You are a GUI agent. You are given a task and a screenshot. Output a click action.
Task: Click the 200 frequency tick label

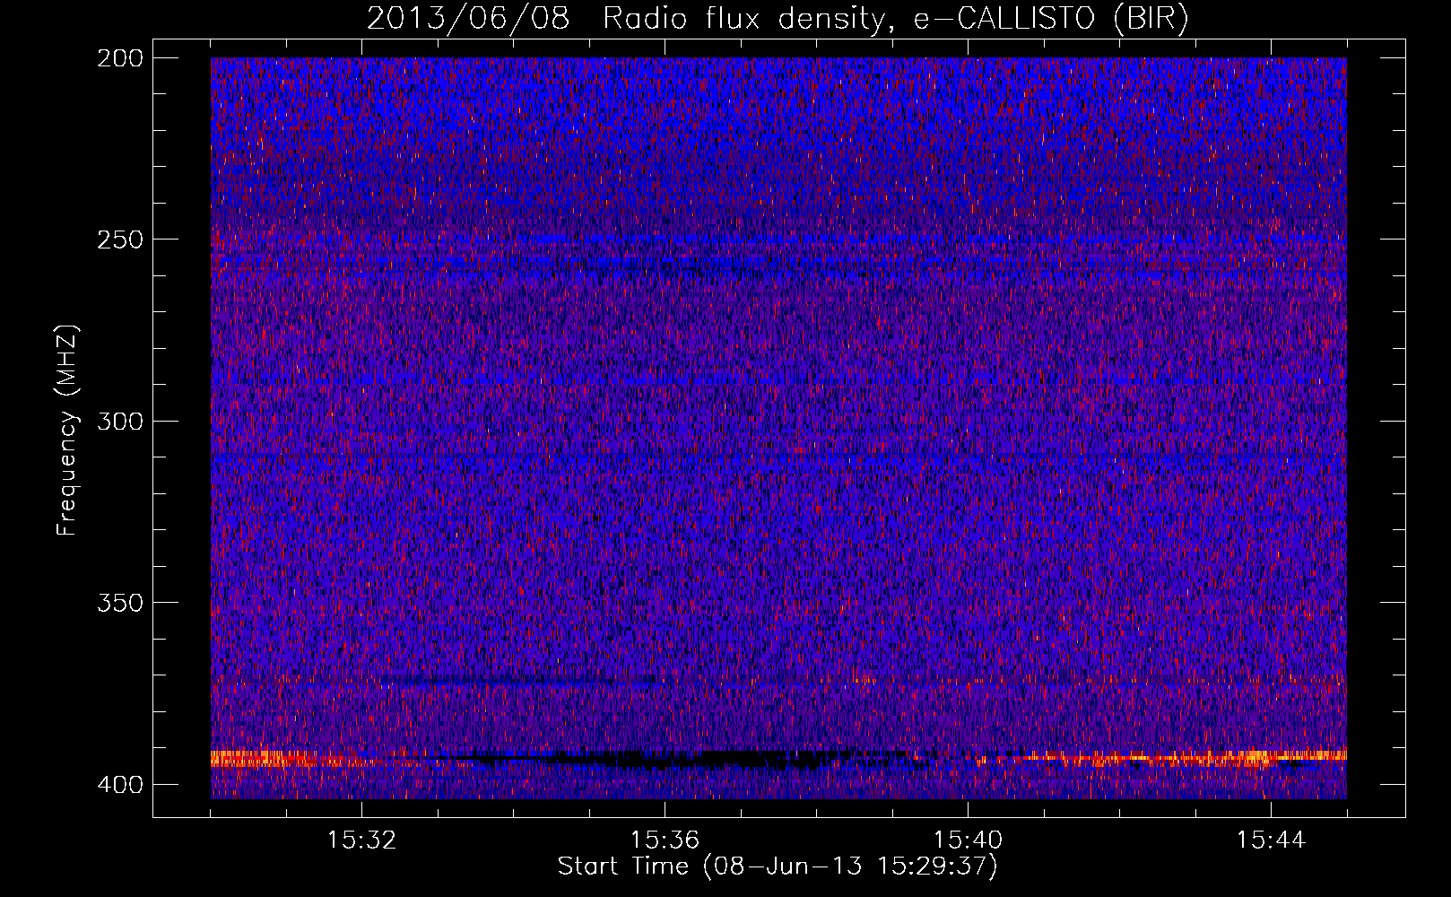point(119,58)
